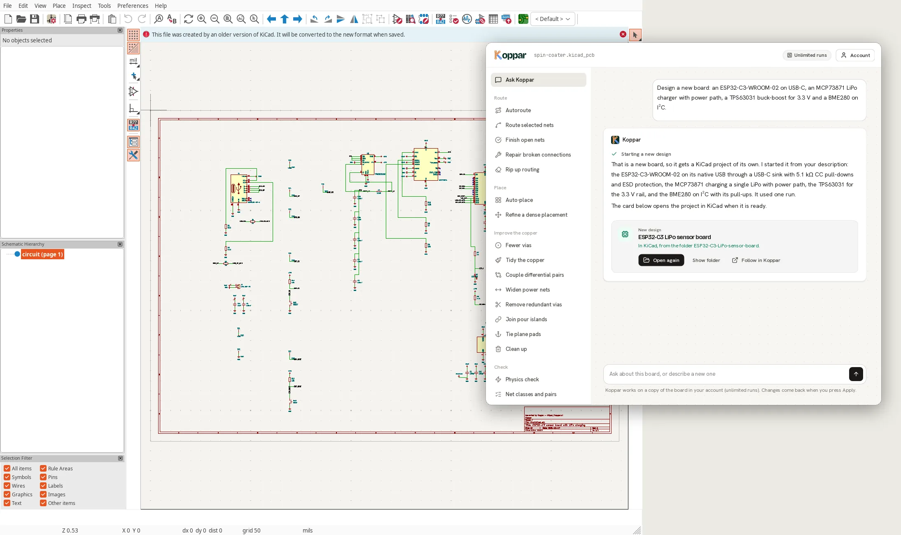Toggle the All items selection filter
Screen dimensions: 901x535
tap(7, 468)
